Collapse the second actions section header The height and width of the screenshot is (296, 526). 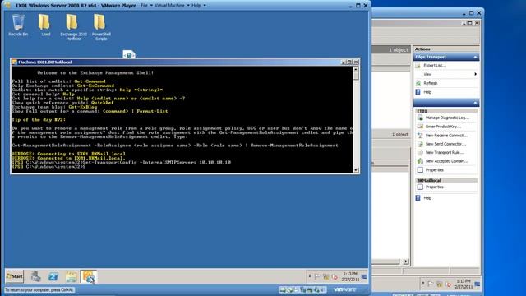coord(475,103)
